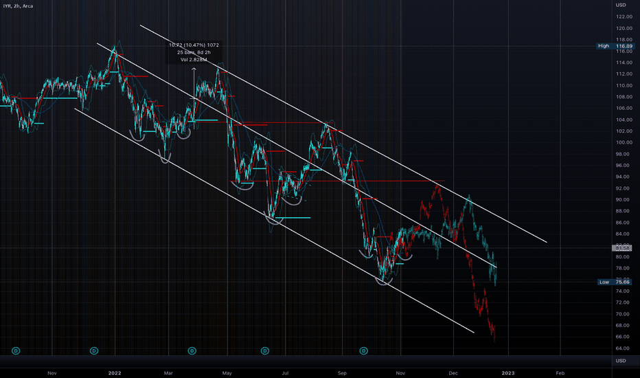Click the 114.00 price scale value
Viewport: 640px width, 378px height.
tap(624, 63)
